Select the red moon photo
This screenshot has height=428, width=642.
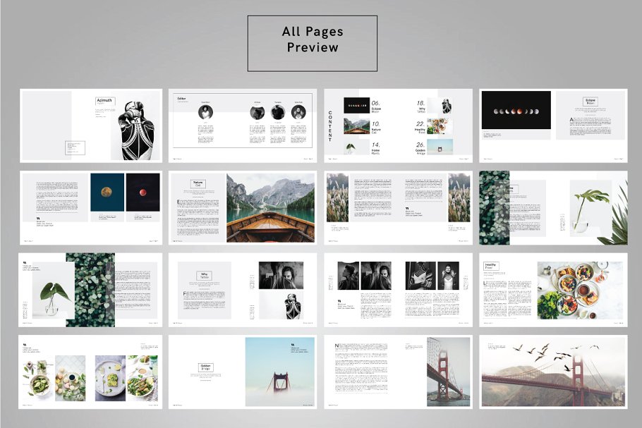click(x=143, y=192)
